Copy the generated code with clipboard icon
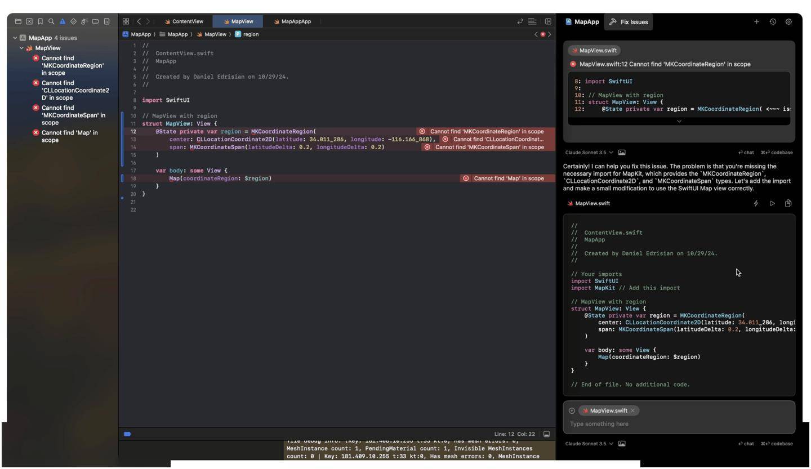Screen dimensions: 811x469 (788, 203)
